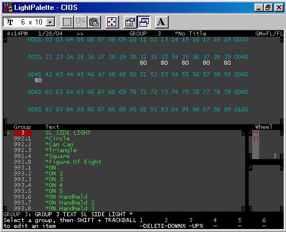
Task: Select the group 992.1 *Circle row
Action: pyautogui.click(x=41, y=139)
